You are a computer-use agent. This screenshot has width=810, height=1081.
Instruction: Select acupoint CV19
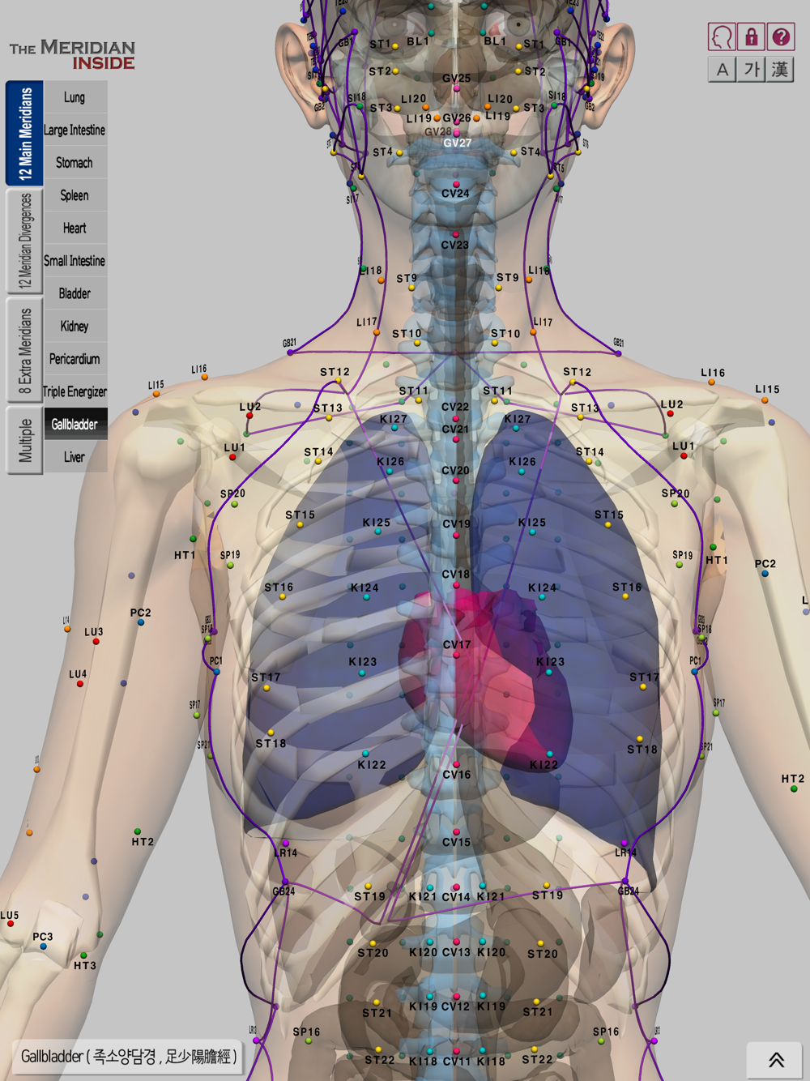pyautogui.click(x=456, y=534)
